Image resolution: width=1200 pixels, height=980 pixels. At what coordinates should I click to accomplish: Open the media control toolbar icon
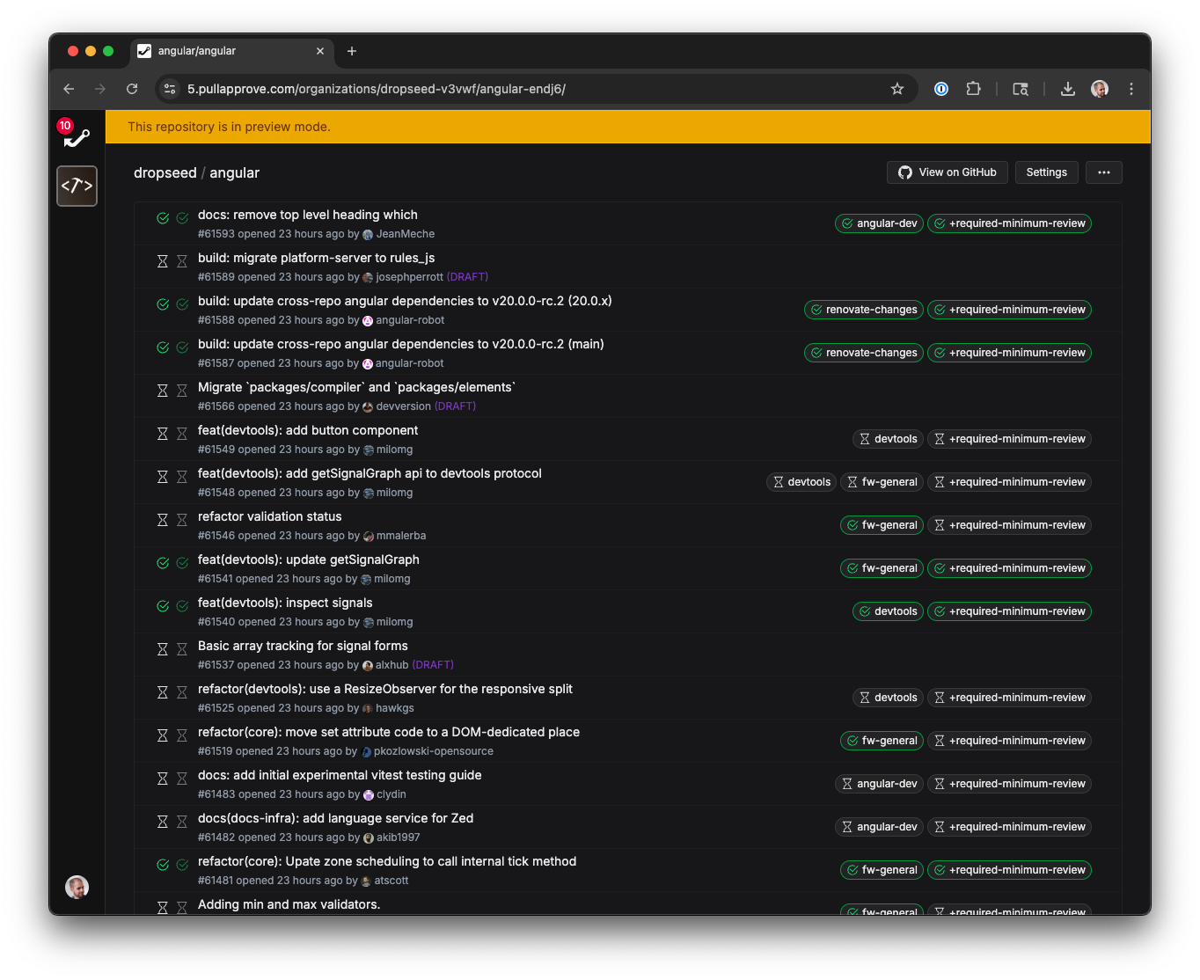coord(1021,89)
